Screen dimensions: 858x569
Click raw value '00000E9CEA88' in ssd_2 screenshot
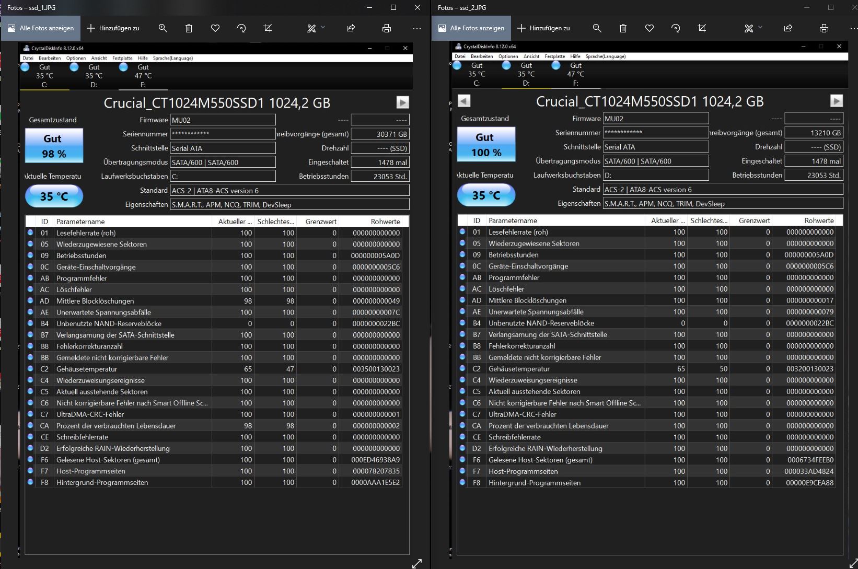point(810,483)
